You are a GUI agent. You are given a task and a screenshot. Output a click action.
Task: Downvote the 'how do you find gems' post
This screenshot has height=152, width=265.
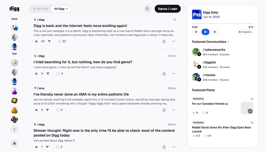[x=48, y=74]
